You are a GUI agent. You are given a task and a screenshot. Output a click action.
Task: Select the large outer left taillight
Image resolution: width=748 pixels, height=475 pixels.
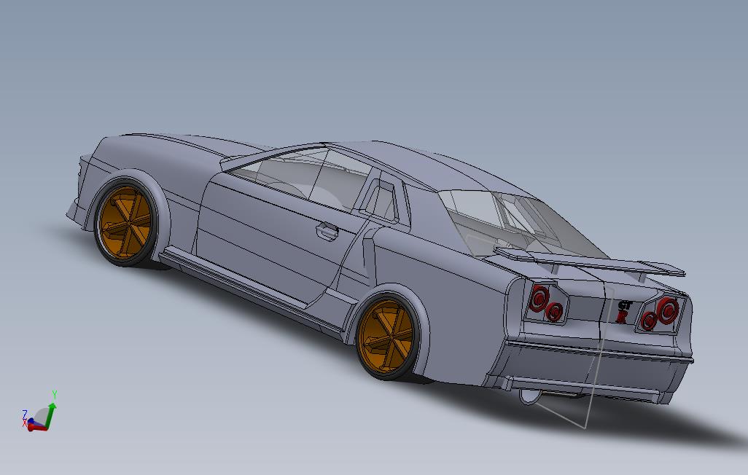coord(539,298)
